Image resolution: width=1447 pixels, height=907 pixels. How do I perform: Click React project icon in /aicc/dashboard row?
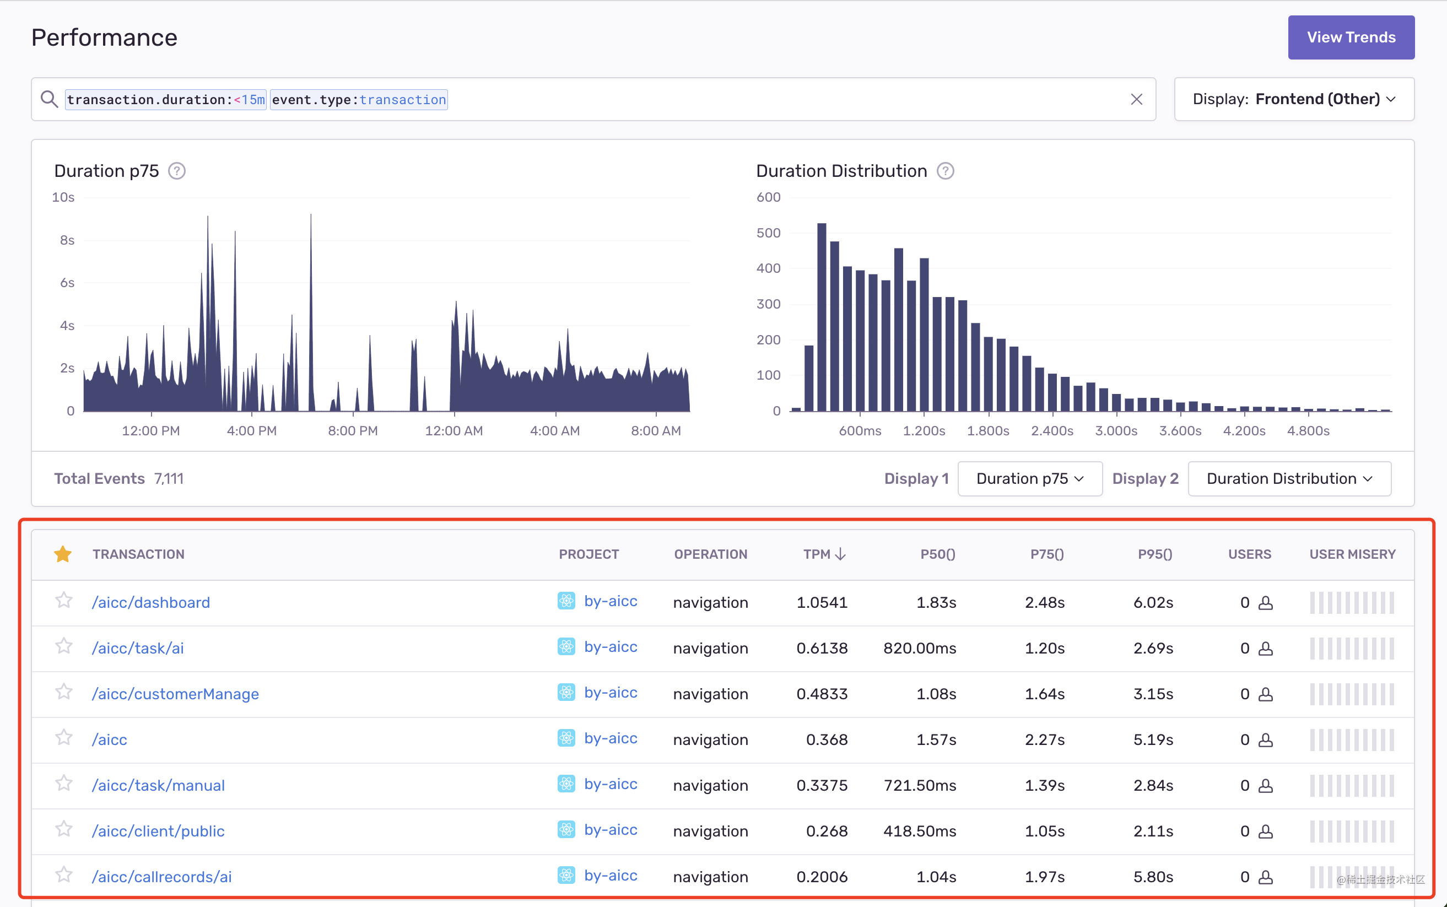pos(566,601)
